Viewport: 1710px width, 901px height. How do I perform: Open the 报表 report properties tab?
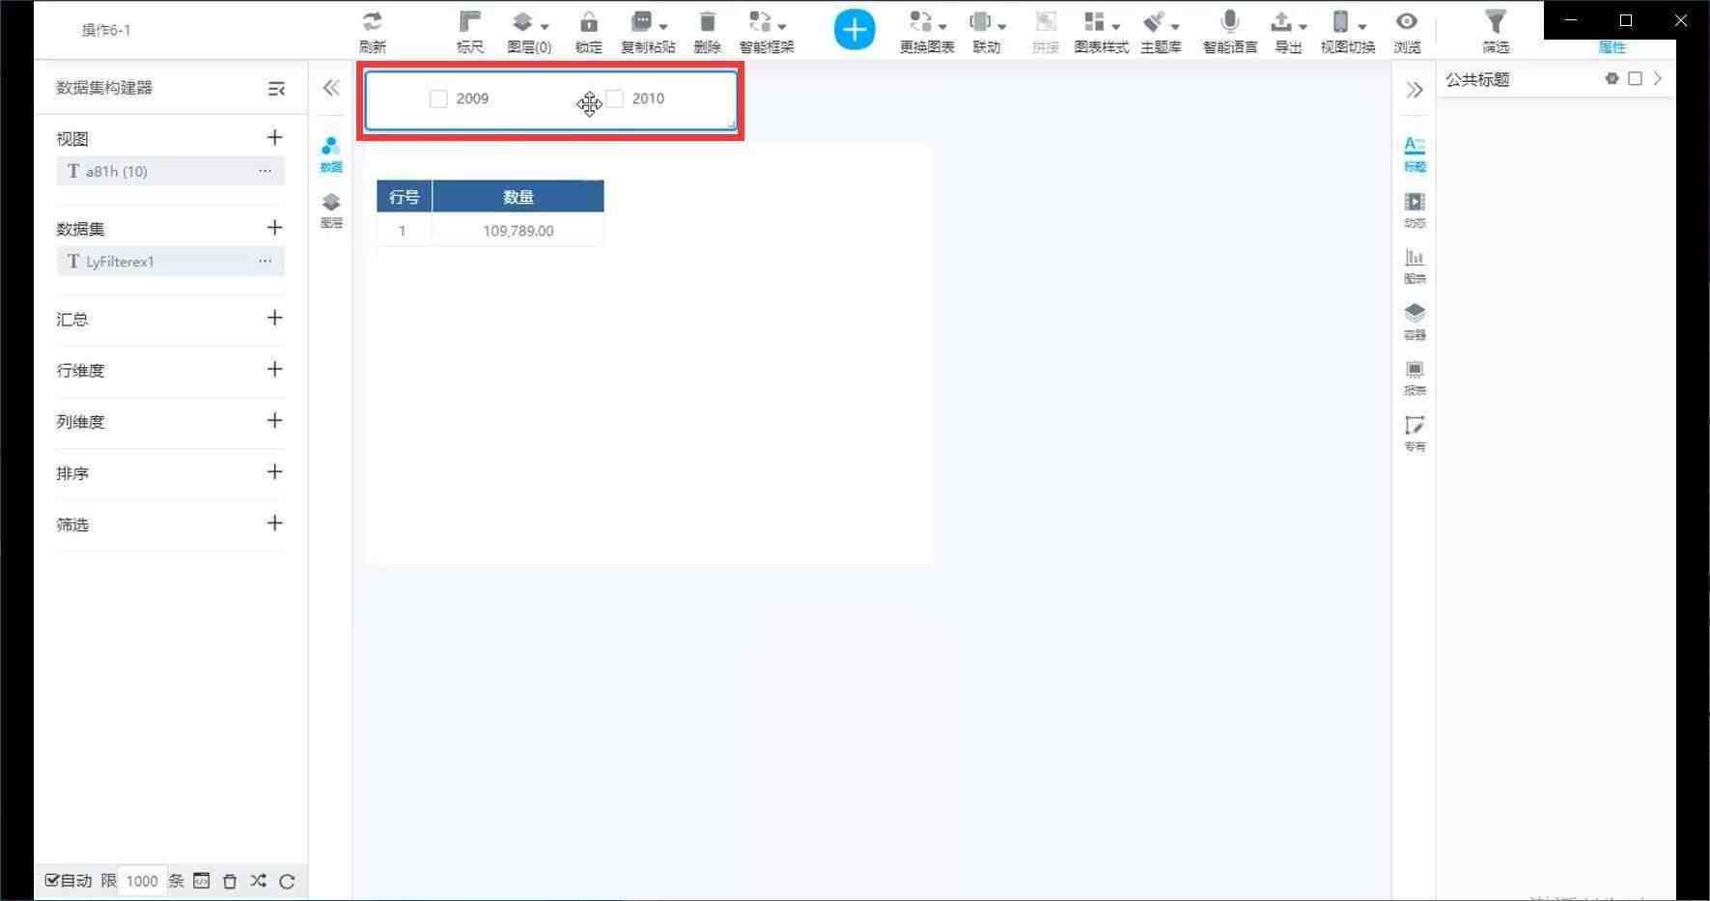(1415, 379)
